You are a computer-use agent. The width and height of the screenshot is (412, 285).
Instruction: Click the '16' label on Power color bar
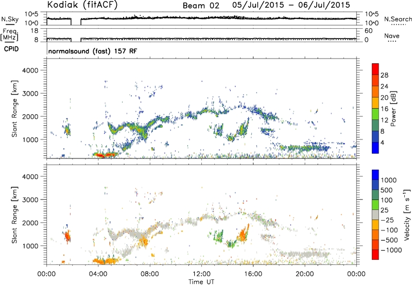point(384,109)
